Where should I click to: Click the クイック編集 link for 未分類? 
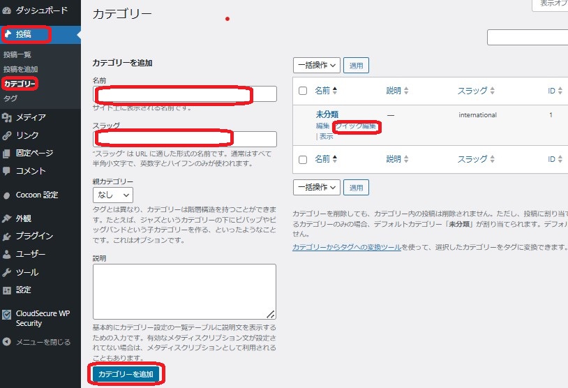(x=357, y=126)
